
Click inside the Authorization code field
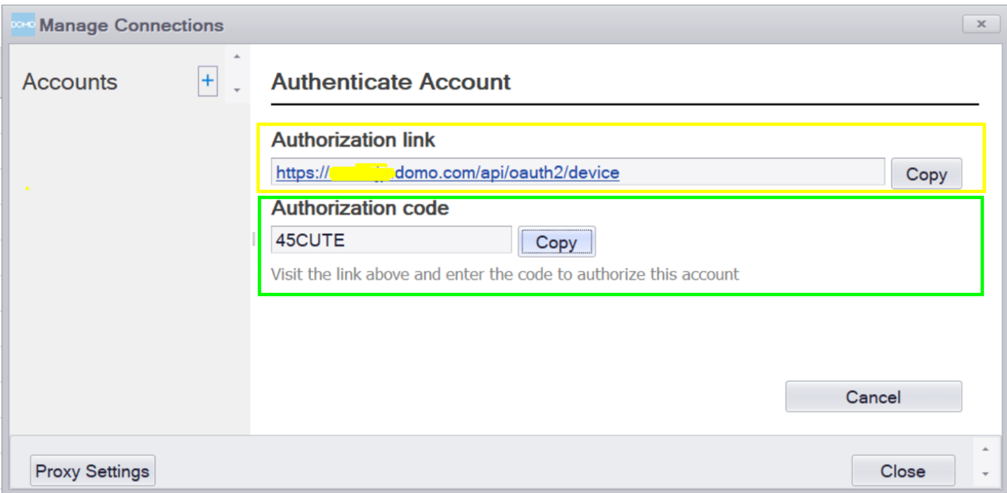click(x=391, y=240)
